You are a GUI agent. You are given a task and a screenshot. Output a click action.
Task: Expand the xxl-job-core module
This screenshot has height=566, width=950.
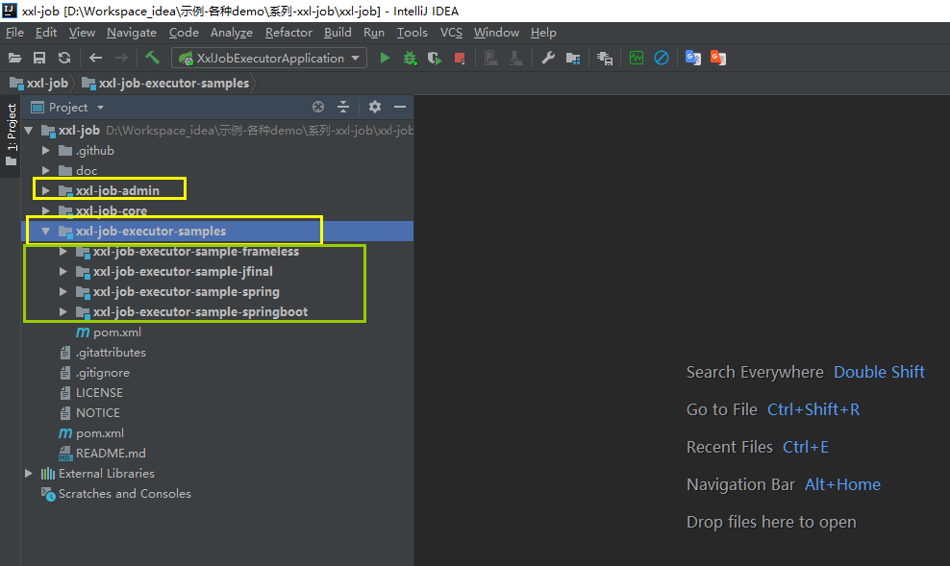pyautogui.click(x=46, y=210)
